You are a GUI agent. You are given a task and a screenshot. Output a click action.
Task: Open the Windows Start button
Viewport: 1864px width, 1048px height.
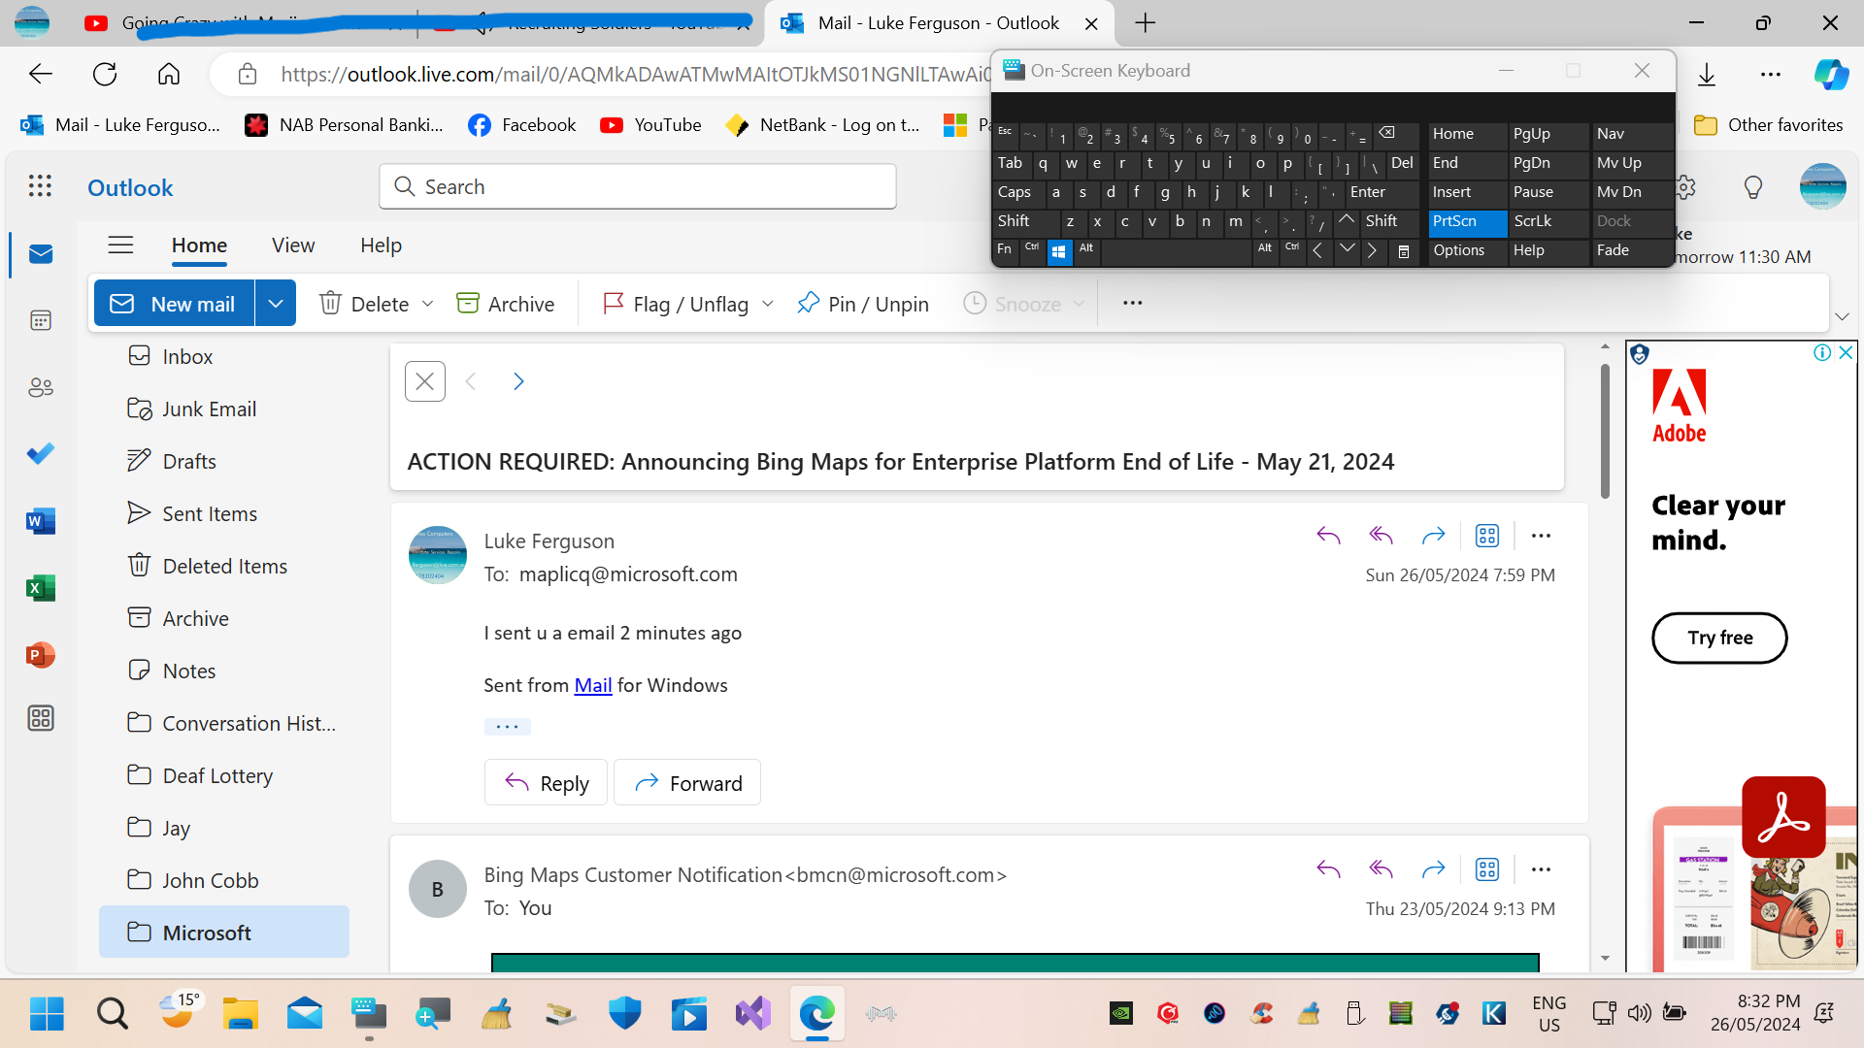tap(47, 1014)
